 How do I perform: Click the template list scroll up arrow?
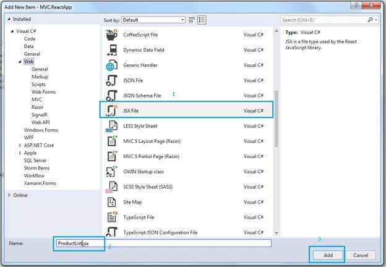point(277,32)
